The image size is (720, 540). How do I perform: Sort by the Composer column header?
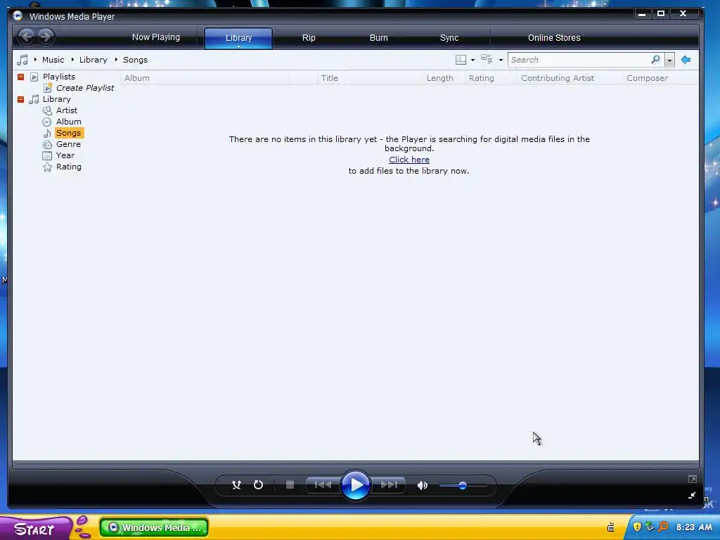pos(660,78)
